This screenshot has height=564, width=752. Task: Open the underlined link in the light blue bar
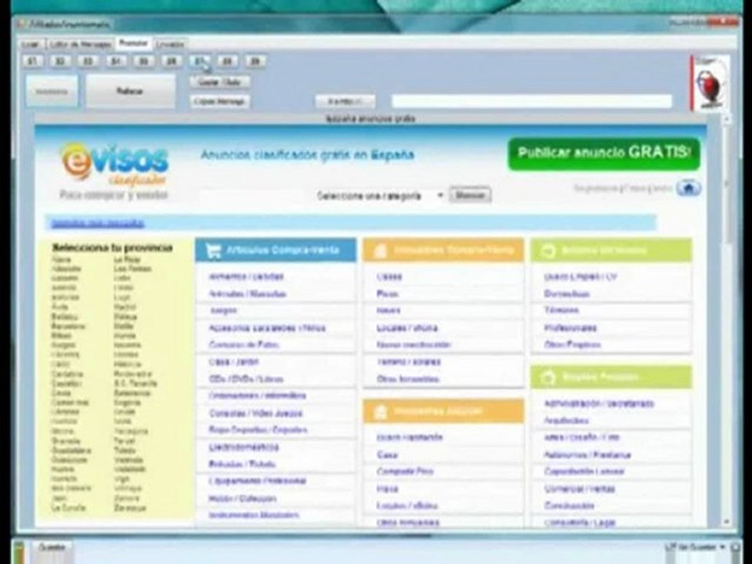[x=97, y=223]
